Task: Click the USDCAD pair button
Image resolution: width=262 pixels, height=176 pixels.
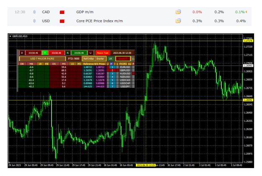Action: [x=125, y=80]
